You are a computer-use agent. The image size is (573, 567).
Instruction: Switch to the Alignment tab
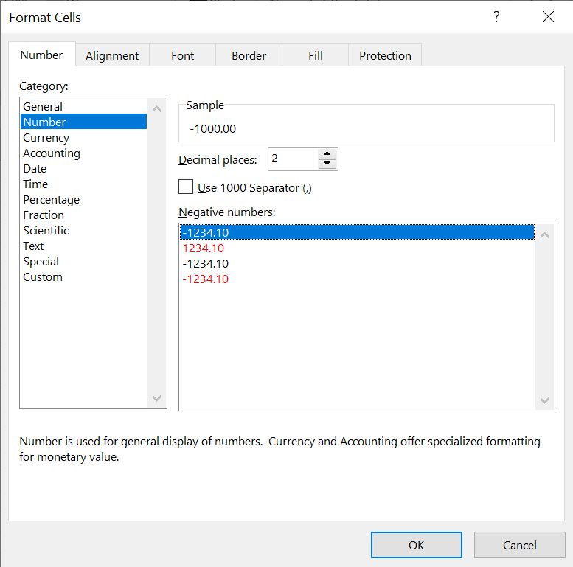112,55
